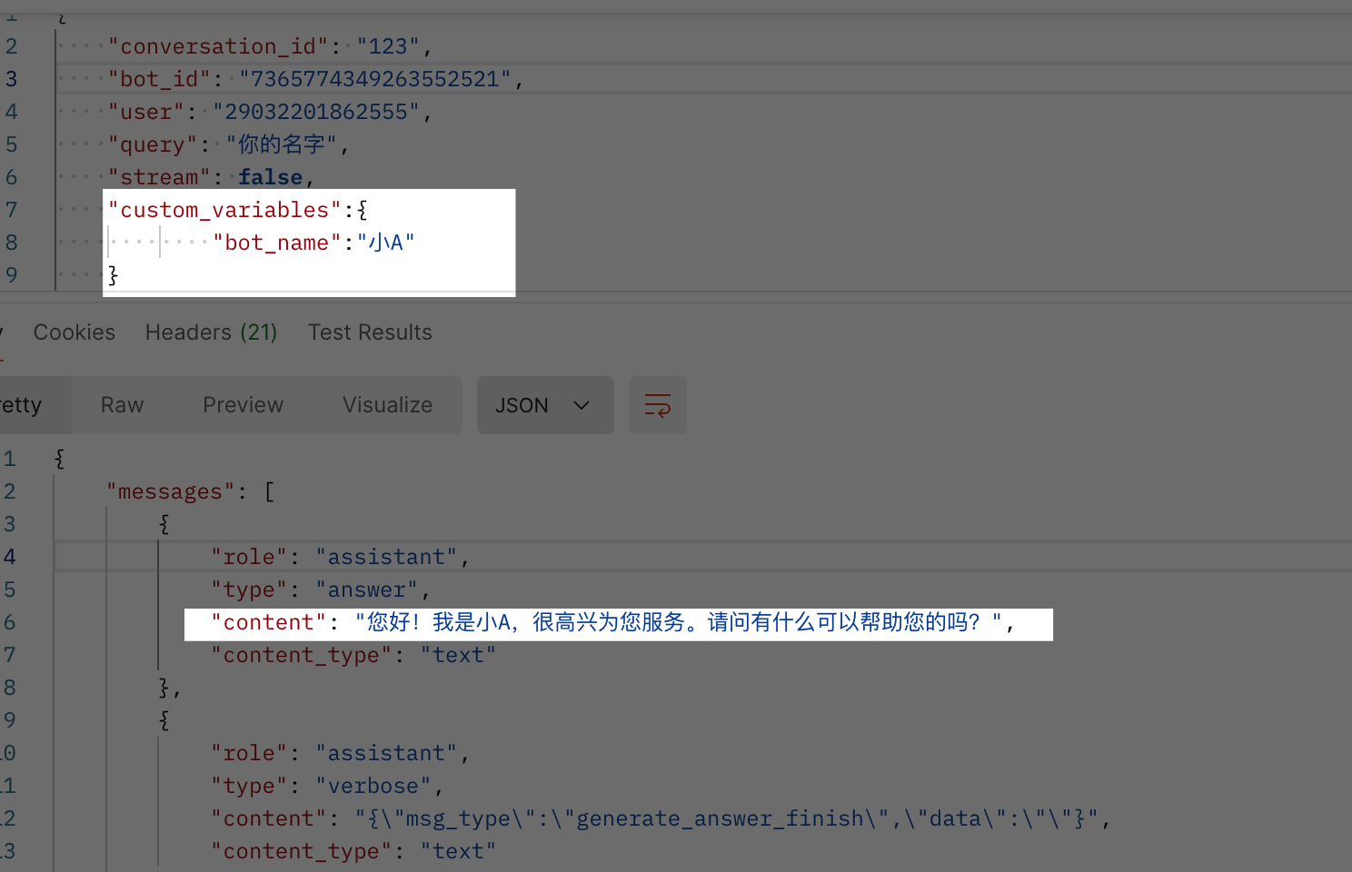This screenshot has height=872, width=1352.
Task: Open the Headers (21) response tab
Action: click(211, 332)
